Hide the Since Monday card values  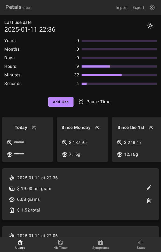[x=97, y=128]
